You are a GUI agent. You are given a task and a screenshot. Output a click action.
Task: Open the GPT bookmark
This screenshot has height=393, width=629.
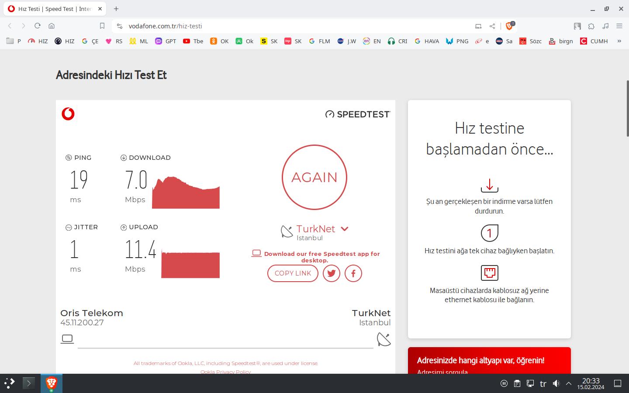166,41
